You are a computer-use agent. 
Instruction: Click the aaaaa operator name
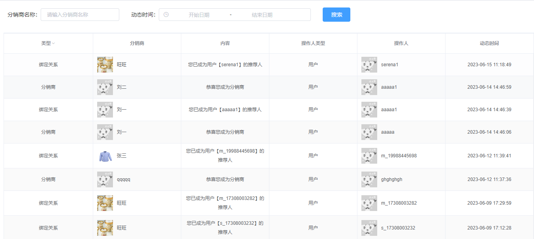[388, 132]
